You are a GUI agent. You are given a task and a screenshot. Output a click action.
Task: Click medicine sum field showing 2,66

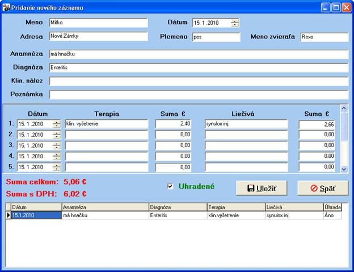317,124
